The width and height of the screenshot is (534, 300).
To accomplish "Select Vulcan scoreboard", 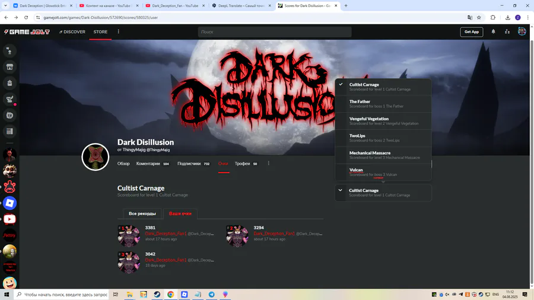I will (x=383, y=172).
